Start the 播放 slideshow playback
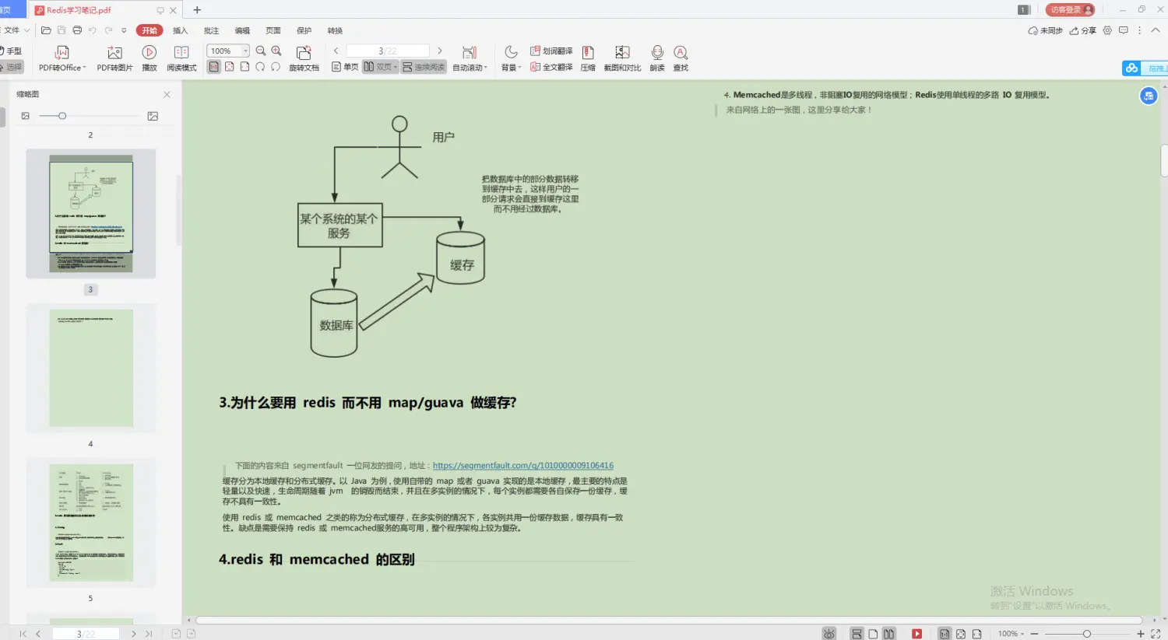The width and height of the screenshot is (1168, 640). click(148, 58)
